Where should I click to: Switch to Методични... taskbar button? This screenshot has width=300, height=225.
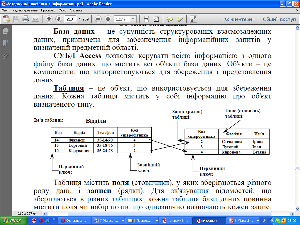click(209, 221)
